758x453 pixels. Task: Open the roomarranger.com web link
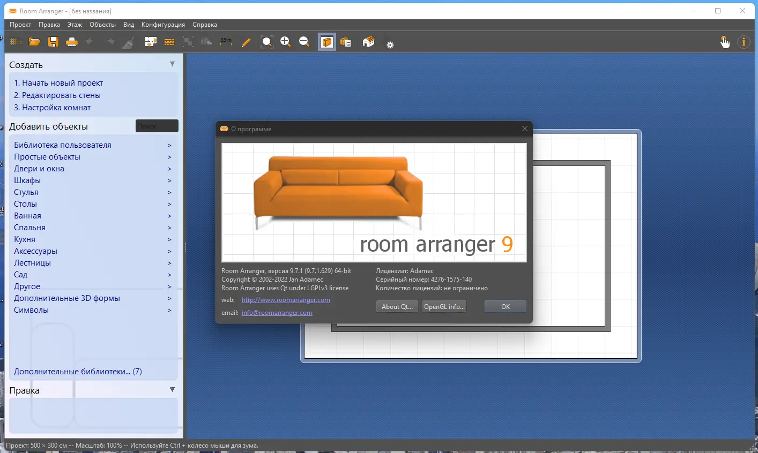click(286, 300)
